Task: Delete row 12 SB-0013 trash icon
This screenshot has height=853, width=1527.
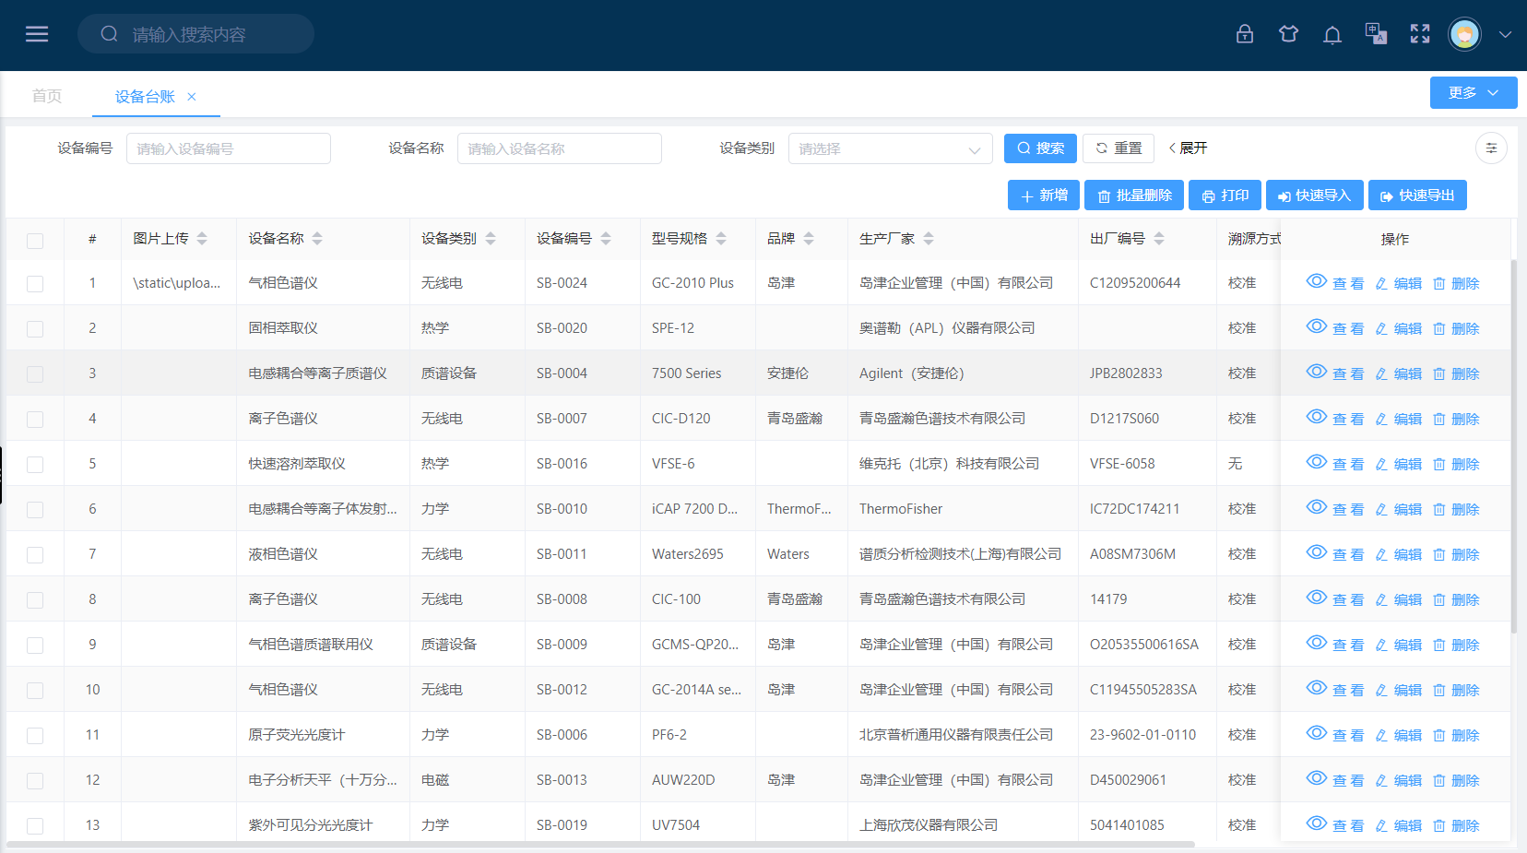Action: (x=1439, y=780)
